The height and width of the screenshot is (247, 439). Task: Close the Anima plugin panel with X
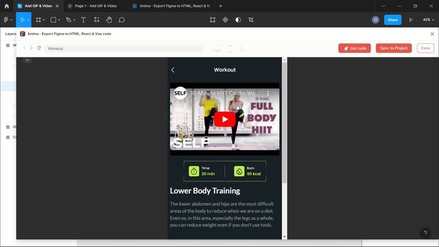click(432, 34)
